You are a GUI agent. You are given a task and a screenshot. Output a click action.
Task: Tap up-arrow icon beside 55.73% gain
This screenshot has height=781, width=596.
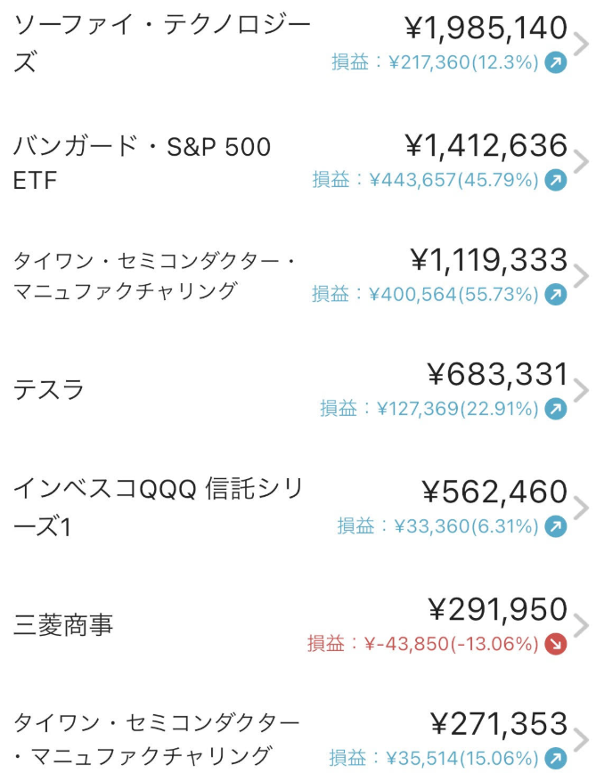(x=556, y=295)
